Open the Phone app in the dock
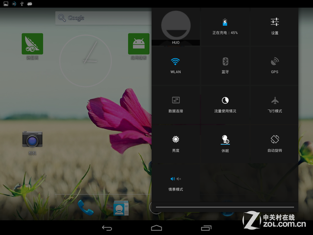Screen dimensions: 313x235 tap(86, 207)
